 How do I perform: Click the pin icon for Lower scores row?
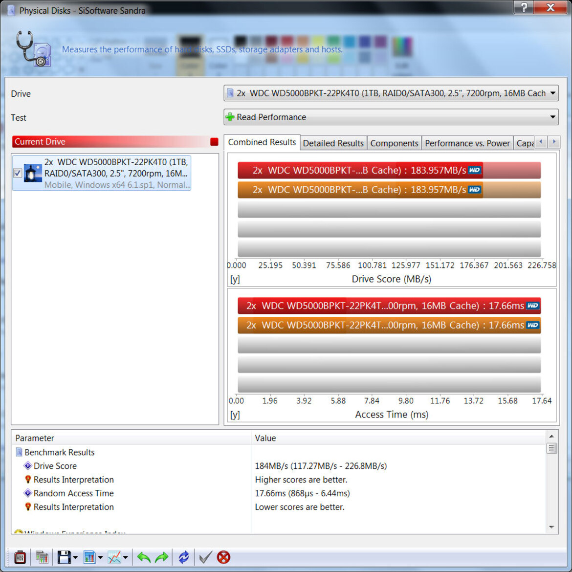(28, 506)
